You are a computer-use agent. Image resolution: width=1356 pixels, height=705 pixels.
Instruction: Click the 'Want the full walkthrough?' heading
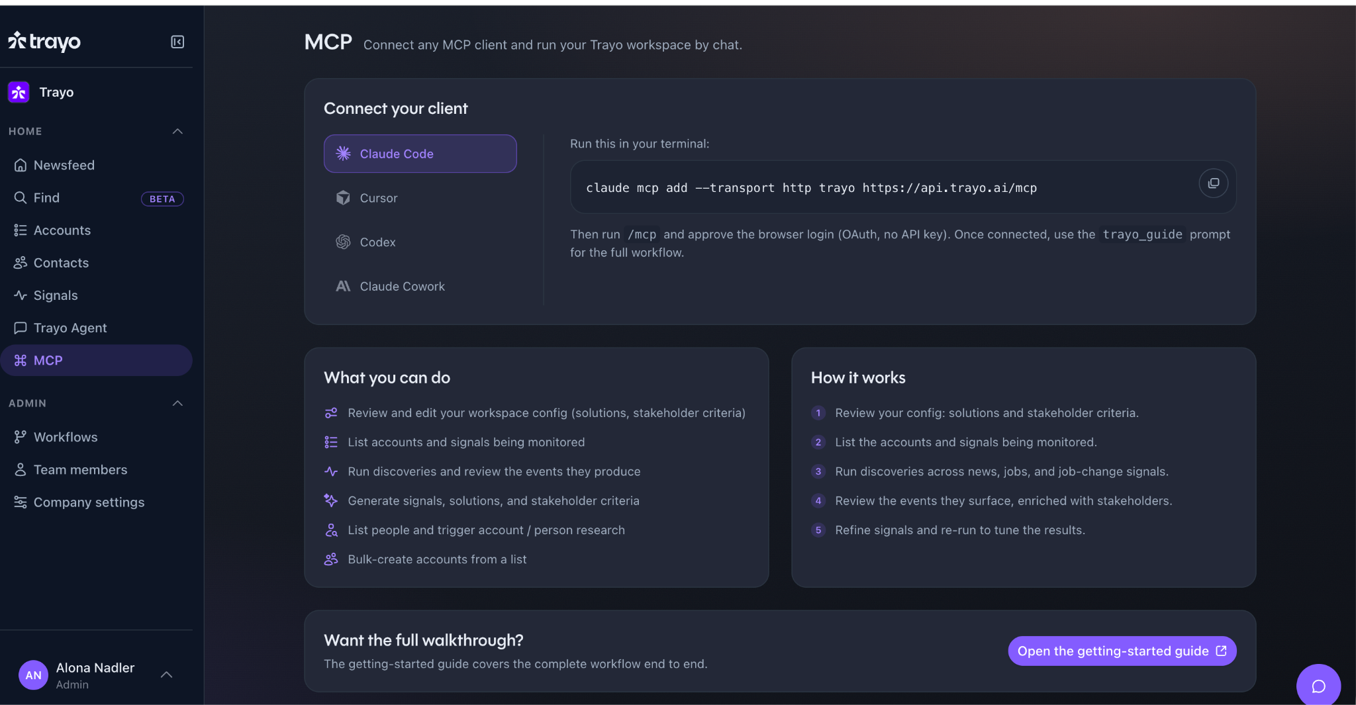click(423, 640)
